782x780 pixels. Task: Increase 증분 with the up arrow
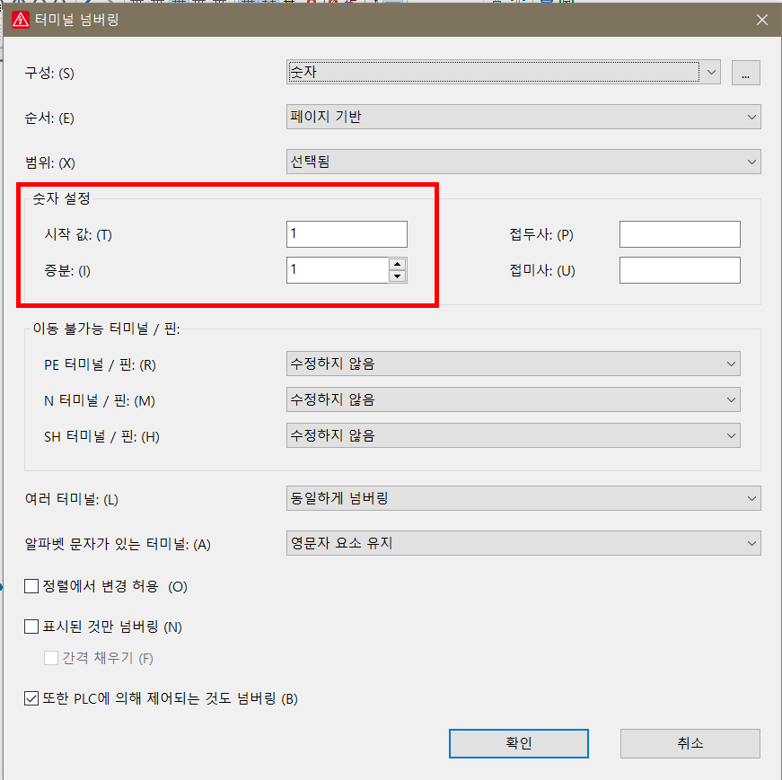point(397,264)
